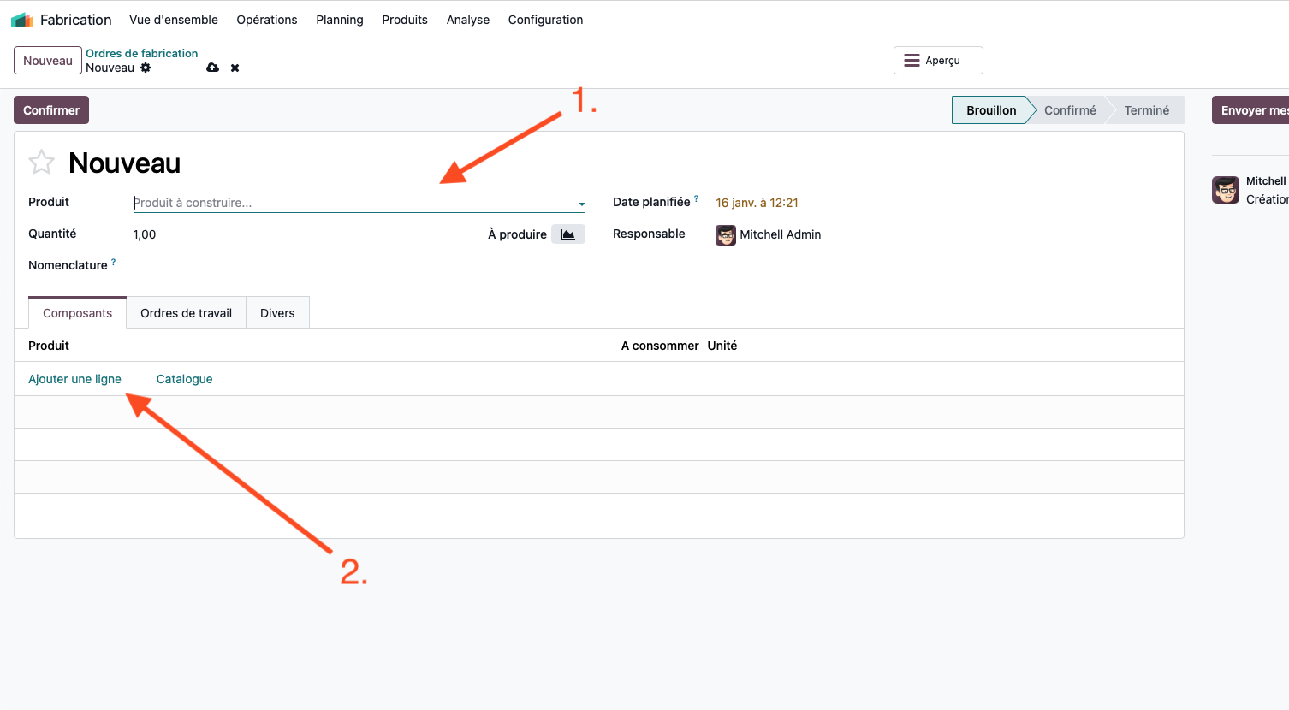The width and height of the screenshot is (1289, 710).
Task: Mark the order as favorite with the star
Action: 41,163
